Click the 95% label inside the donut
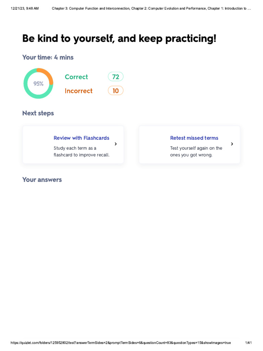The height and width of the screenshot is (351, 263). coord(38,84)
